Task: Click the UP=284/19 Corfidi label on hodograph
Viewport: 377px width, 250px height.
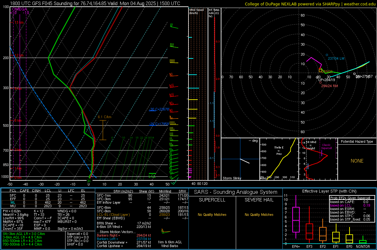Action: coord(327,80)
